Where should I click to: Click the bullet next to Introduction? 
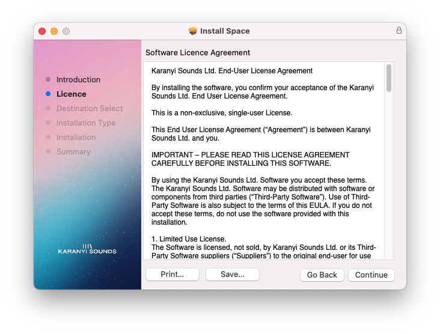point(48,79)
